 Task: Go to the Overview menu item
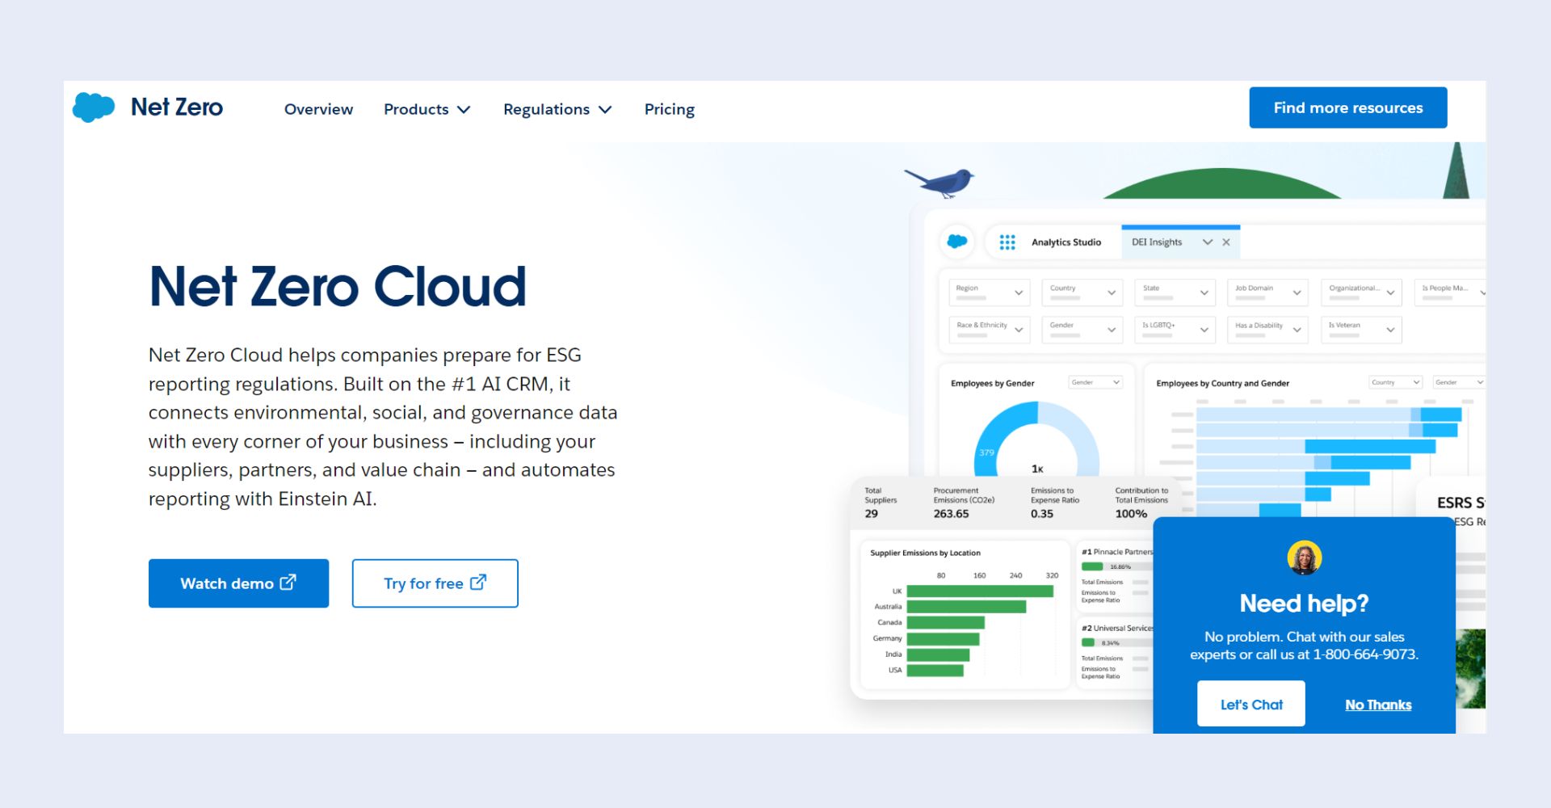[318, 109]
